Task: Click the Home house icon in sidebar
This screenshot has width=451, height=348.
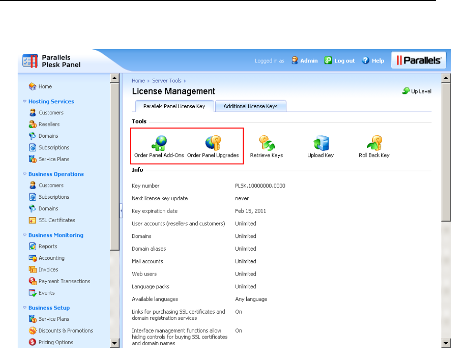Action: point(32,86)
